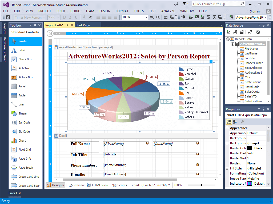Viewport: 273px width, 204px height.
Task: Open the HTML View tab
Action: pos(98,185)
